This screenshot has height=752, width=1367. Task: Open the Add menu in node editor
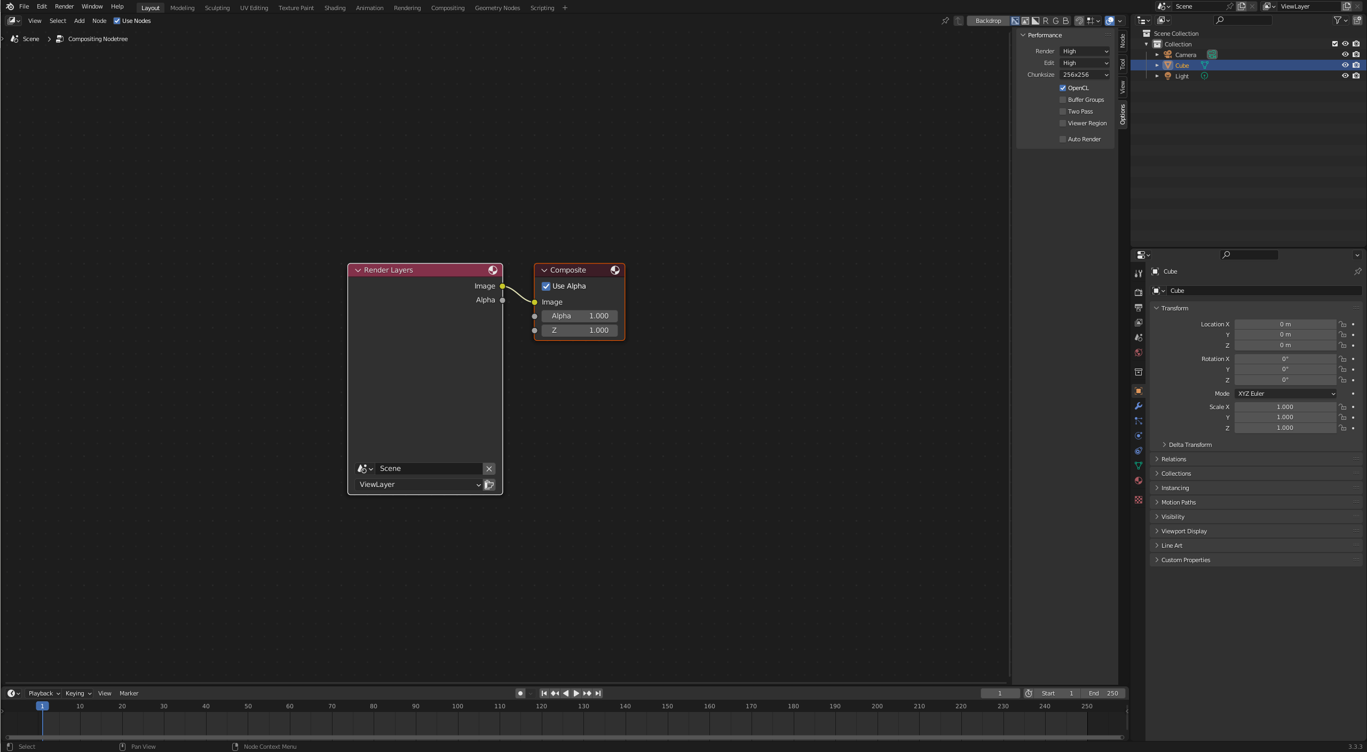click(79, 21)
